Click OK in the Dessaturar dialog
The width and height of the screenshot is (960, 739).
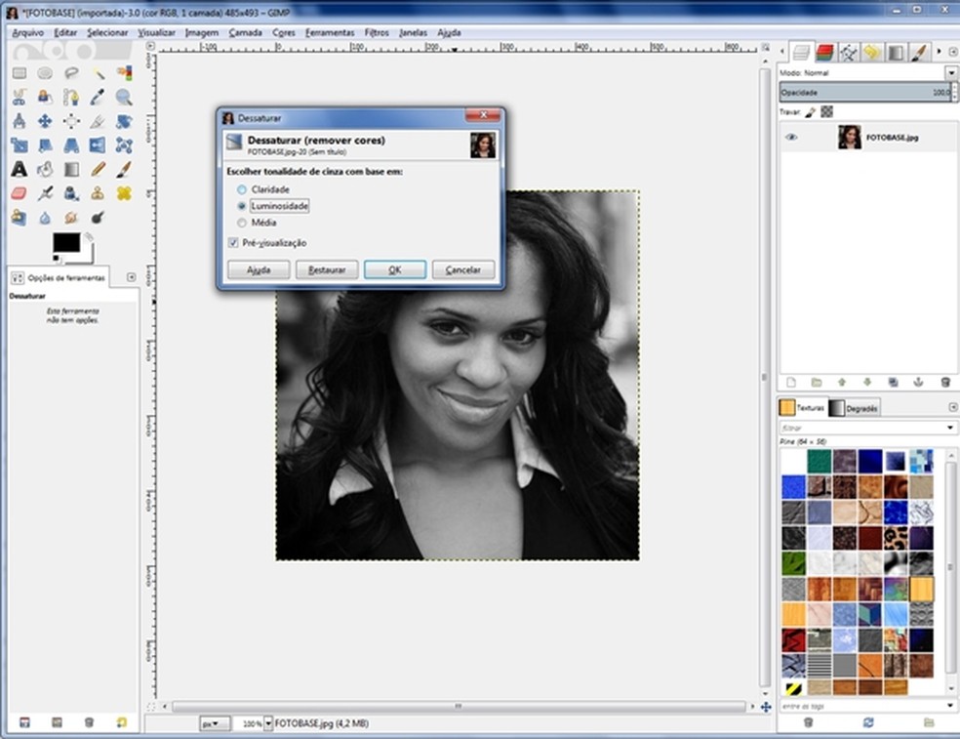click(x=394, y=269)
